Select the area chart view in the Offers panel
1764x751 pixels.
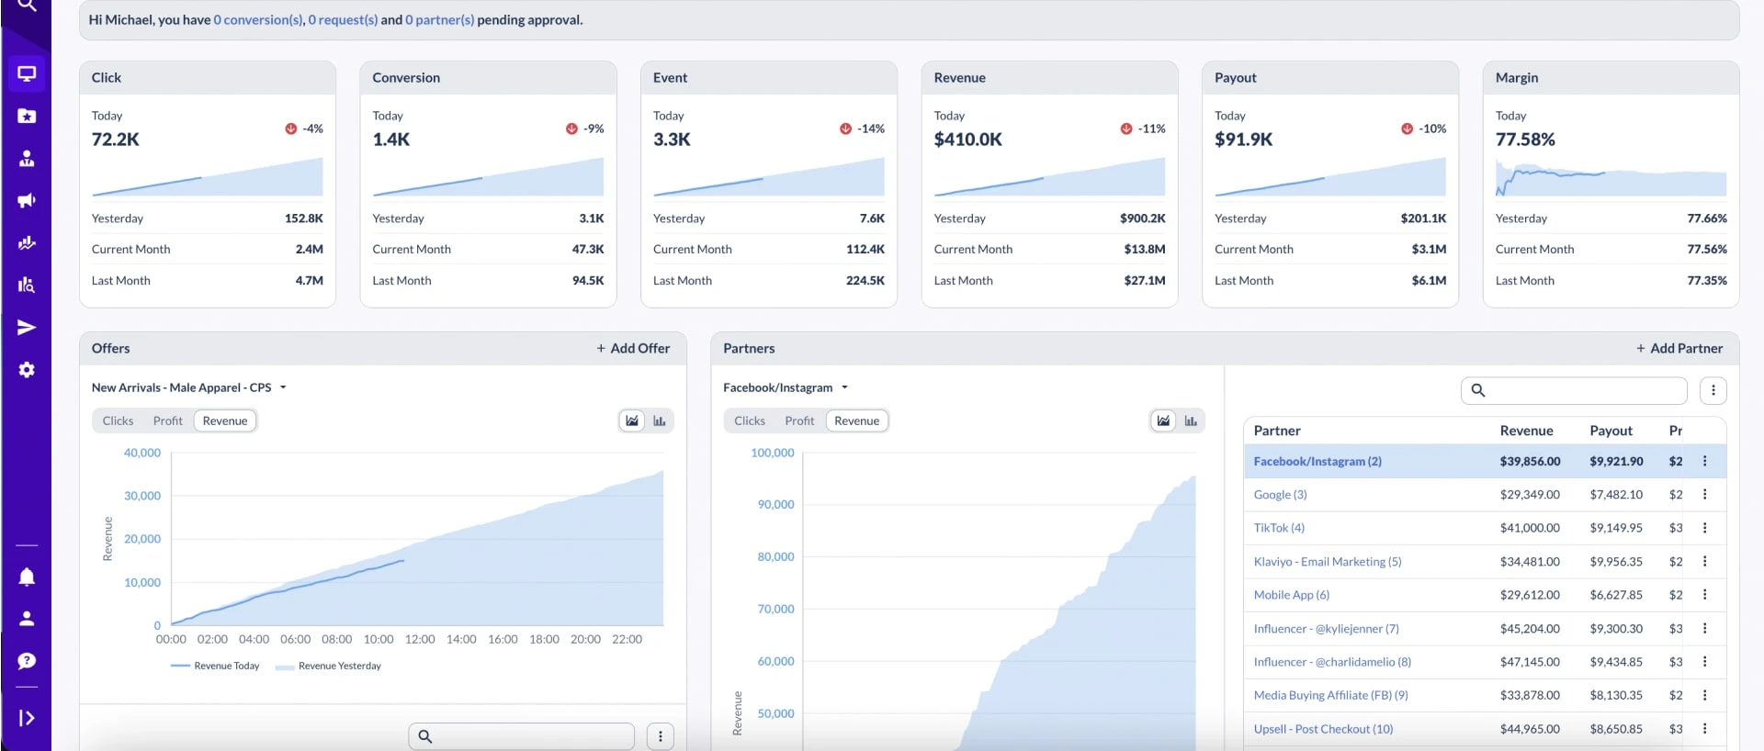[632, 420]
